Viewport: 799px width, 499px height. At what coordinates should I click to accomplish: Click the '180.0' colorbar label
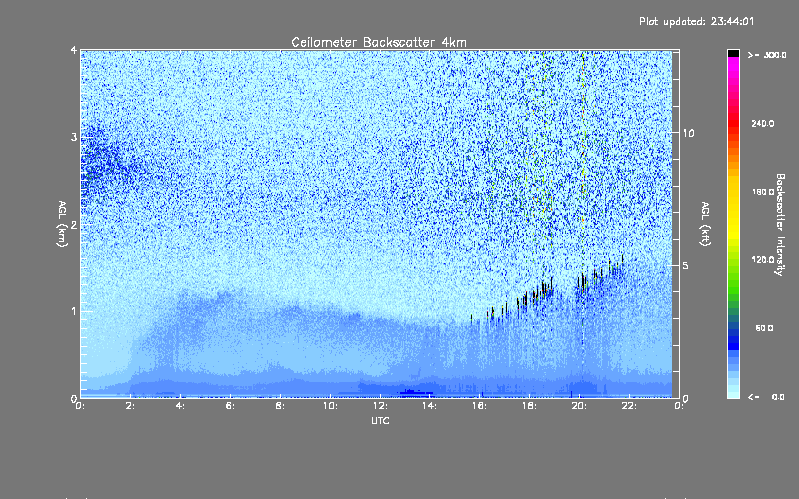click(763, 192)
